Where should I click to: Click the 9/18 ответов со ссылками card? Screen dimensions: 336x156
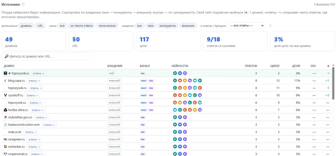(x=235, y=41)
